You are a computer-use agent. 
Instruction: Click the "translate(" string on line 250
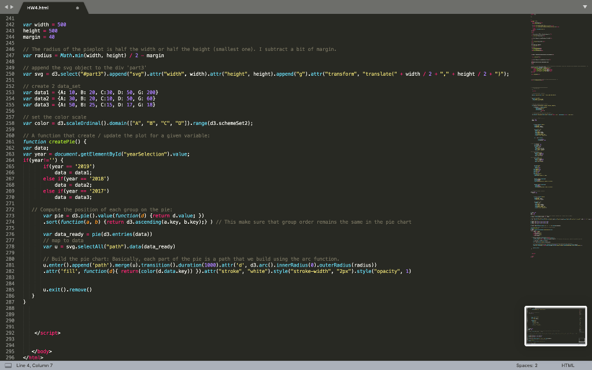(379, 74)
